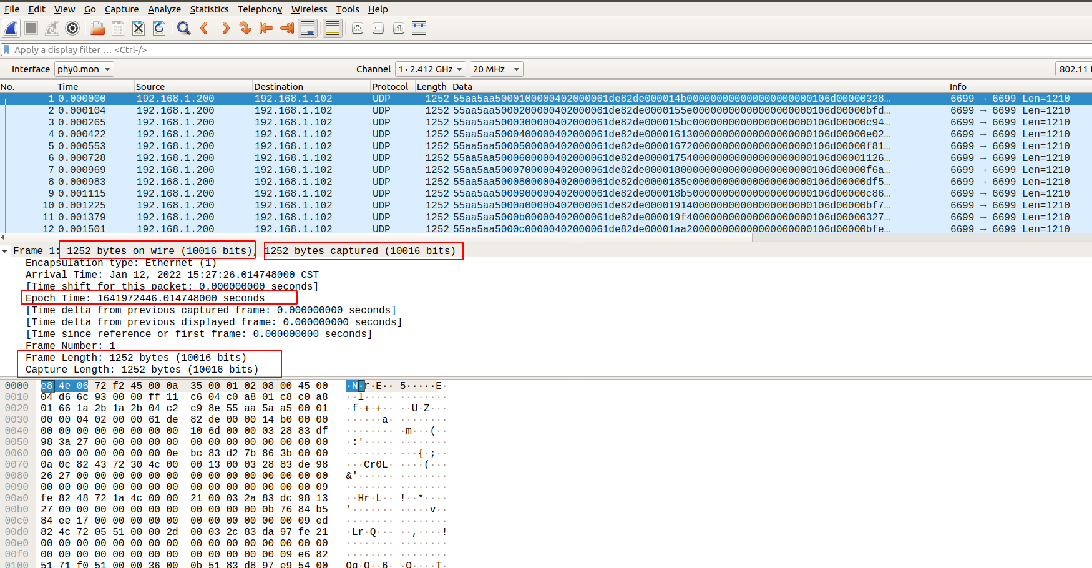Image resolution: width=1092 pixels, height=568 pixels.
Task: Sort packets by No. column
Action: pos(27,86)
